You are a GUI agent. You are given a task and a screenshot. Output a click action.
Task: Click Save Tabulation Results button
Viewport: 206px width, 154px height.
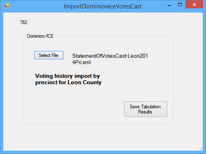point(146,109)
